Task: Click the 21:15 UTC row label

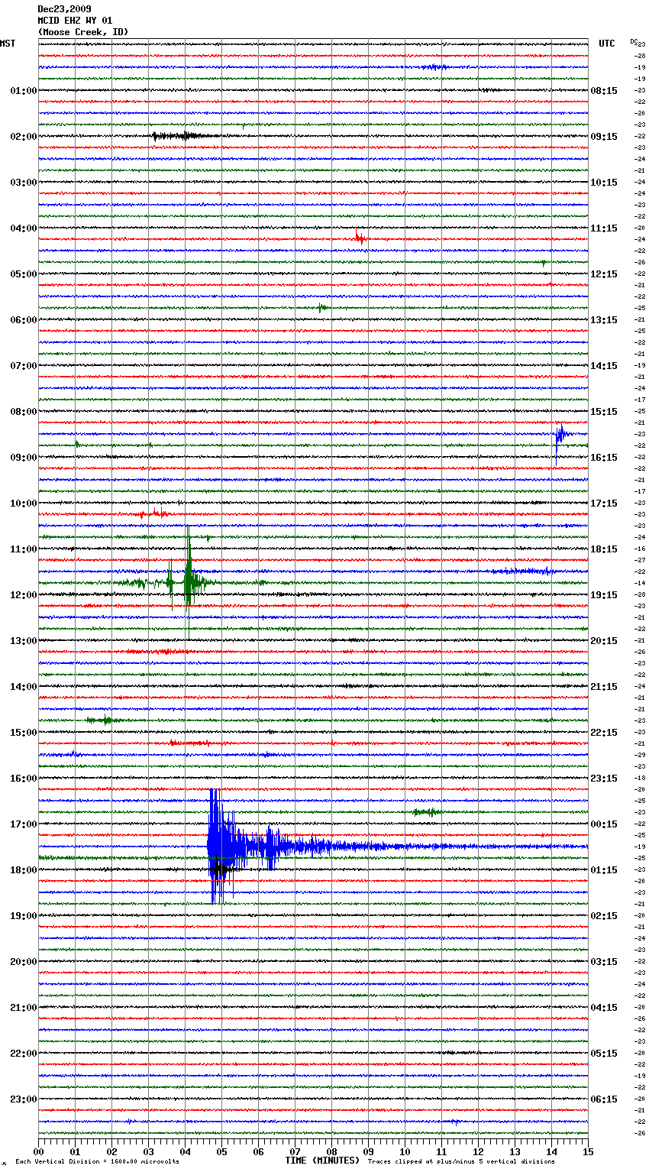Action: (x=604, y=687)
